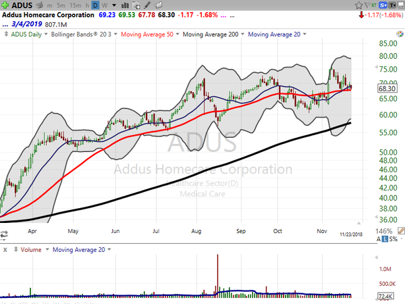Click the Addus Homecare Corporation header name
Image resolution: width=405 pixels, height=304 pixels.
[48, 15]
